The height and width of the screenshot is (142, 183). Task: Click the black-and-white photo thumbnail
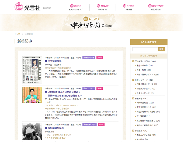coord(32,132)
